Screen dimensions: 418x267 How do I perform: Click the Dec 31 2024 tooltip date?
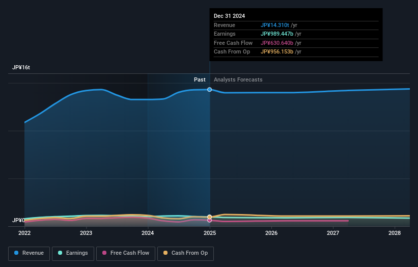[229, 16]
